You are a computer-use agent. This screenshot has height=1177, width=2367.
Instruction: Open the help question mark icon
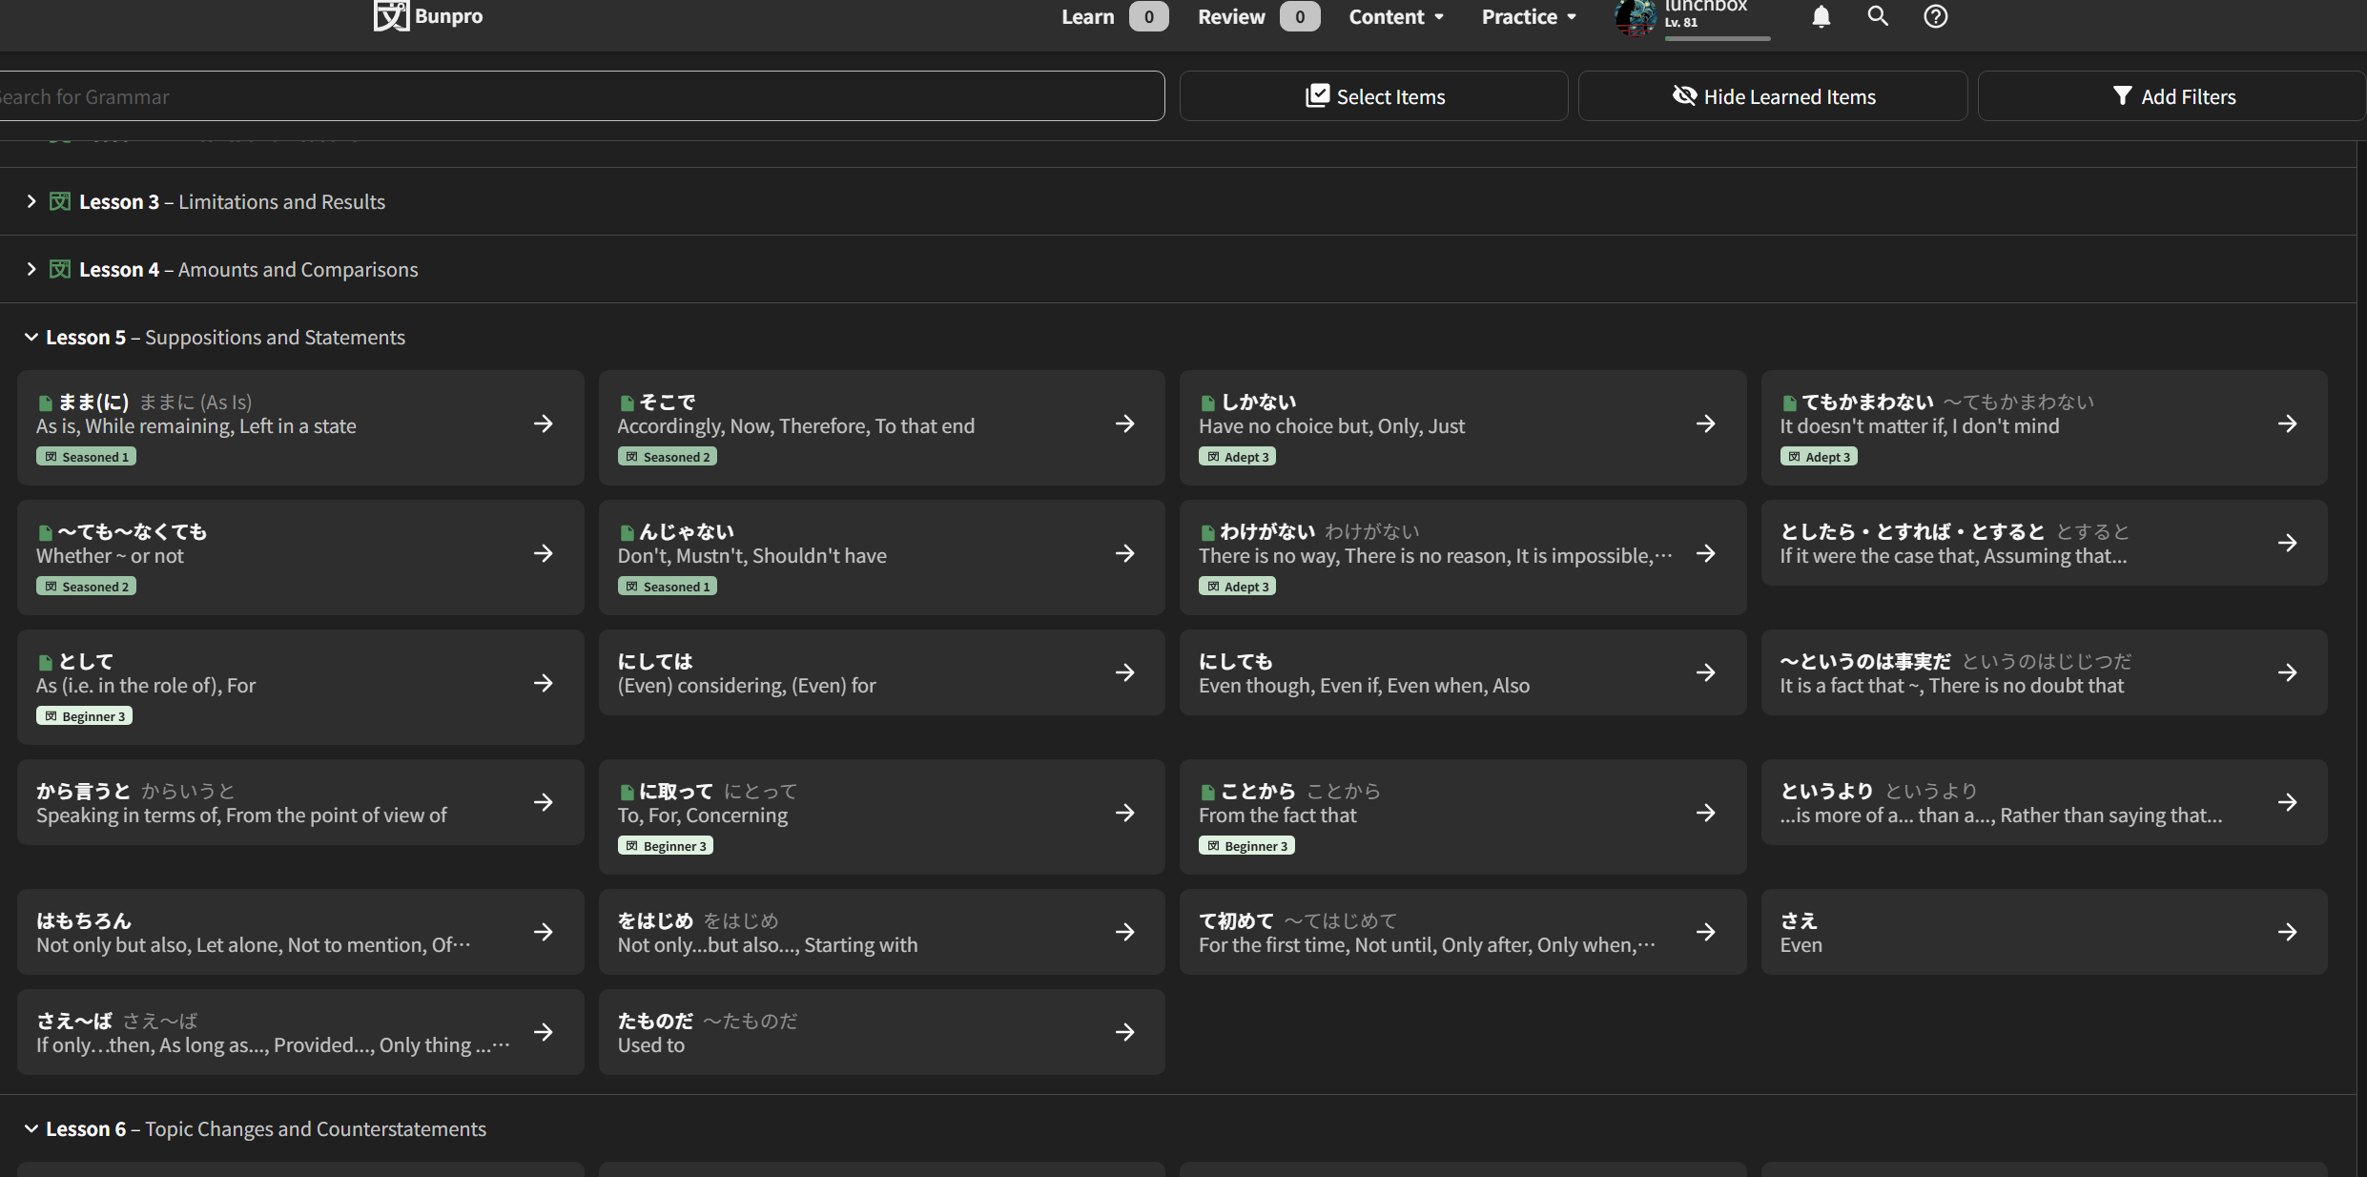tap(1935, 16)
